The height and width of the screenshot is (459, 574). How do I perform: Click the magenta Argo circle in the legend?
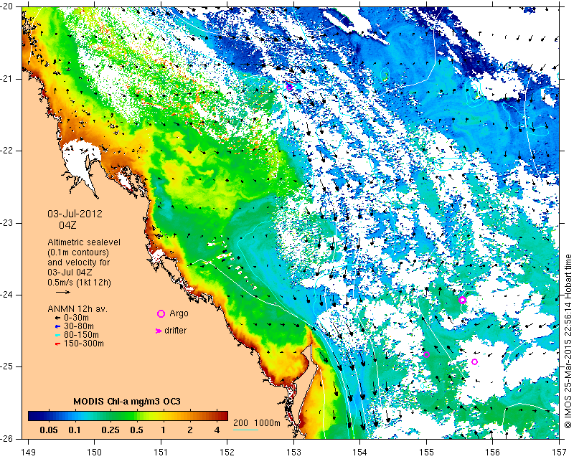(x=161, y=313)
